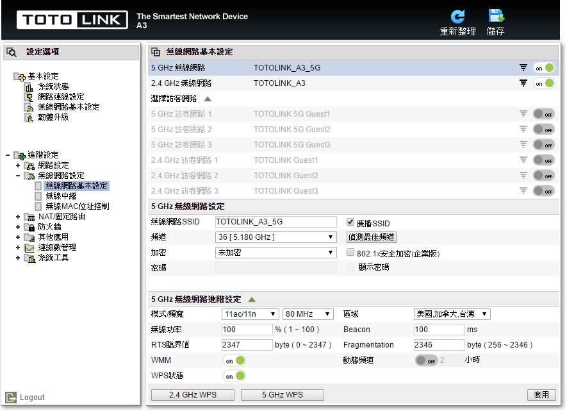Click the 其他應用 icon

point(29,237)
